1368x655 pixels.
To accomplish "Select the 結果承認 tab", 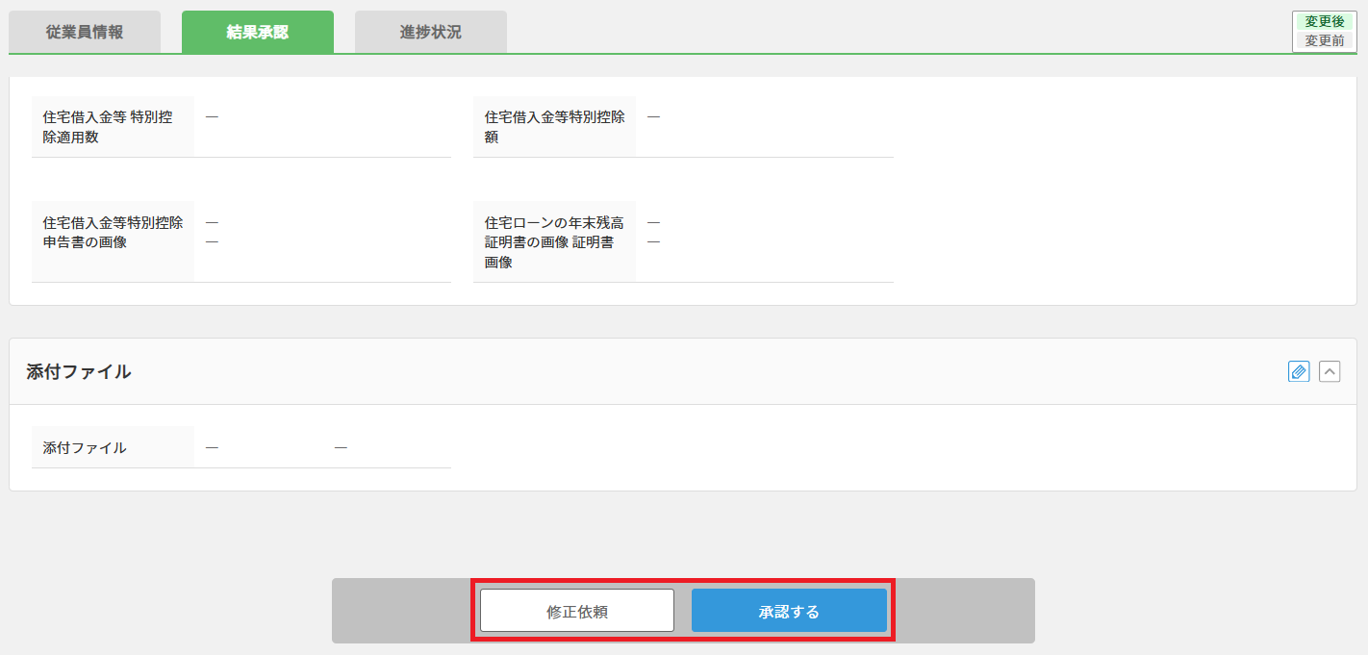I will 258,32.
